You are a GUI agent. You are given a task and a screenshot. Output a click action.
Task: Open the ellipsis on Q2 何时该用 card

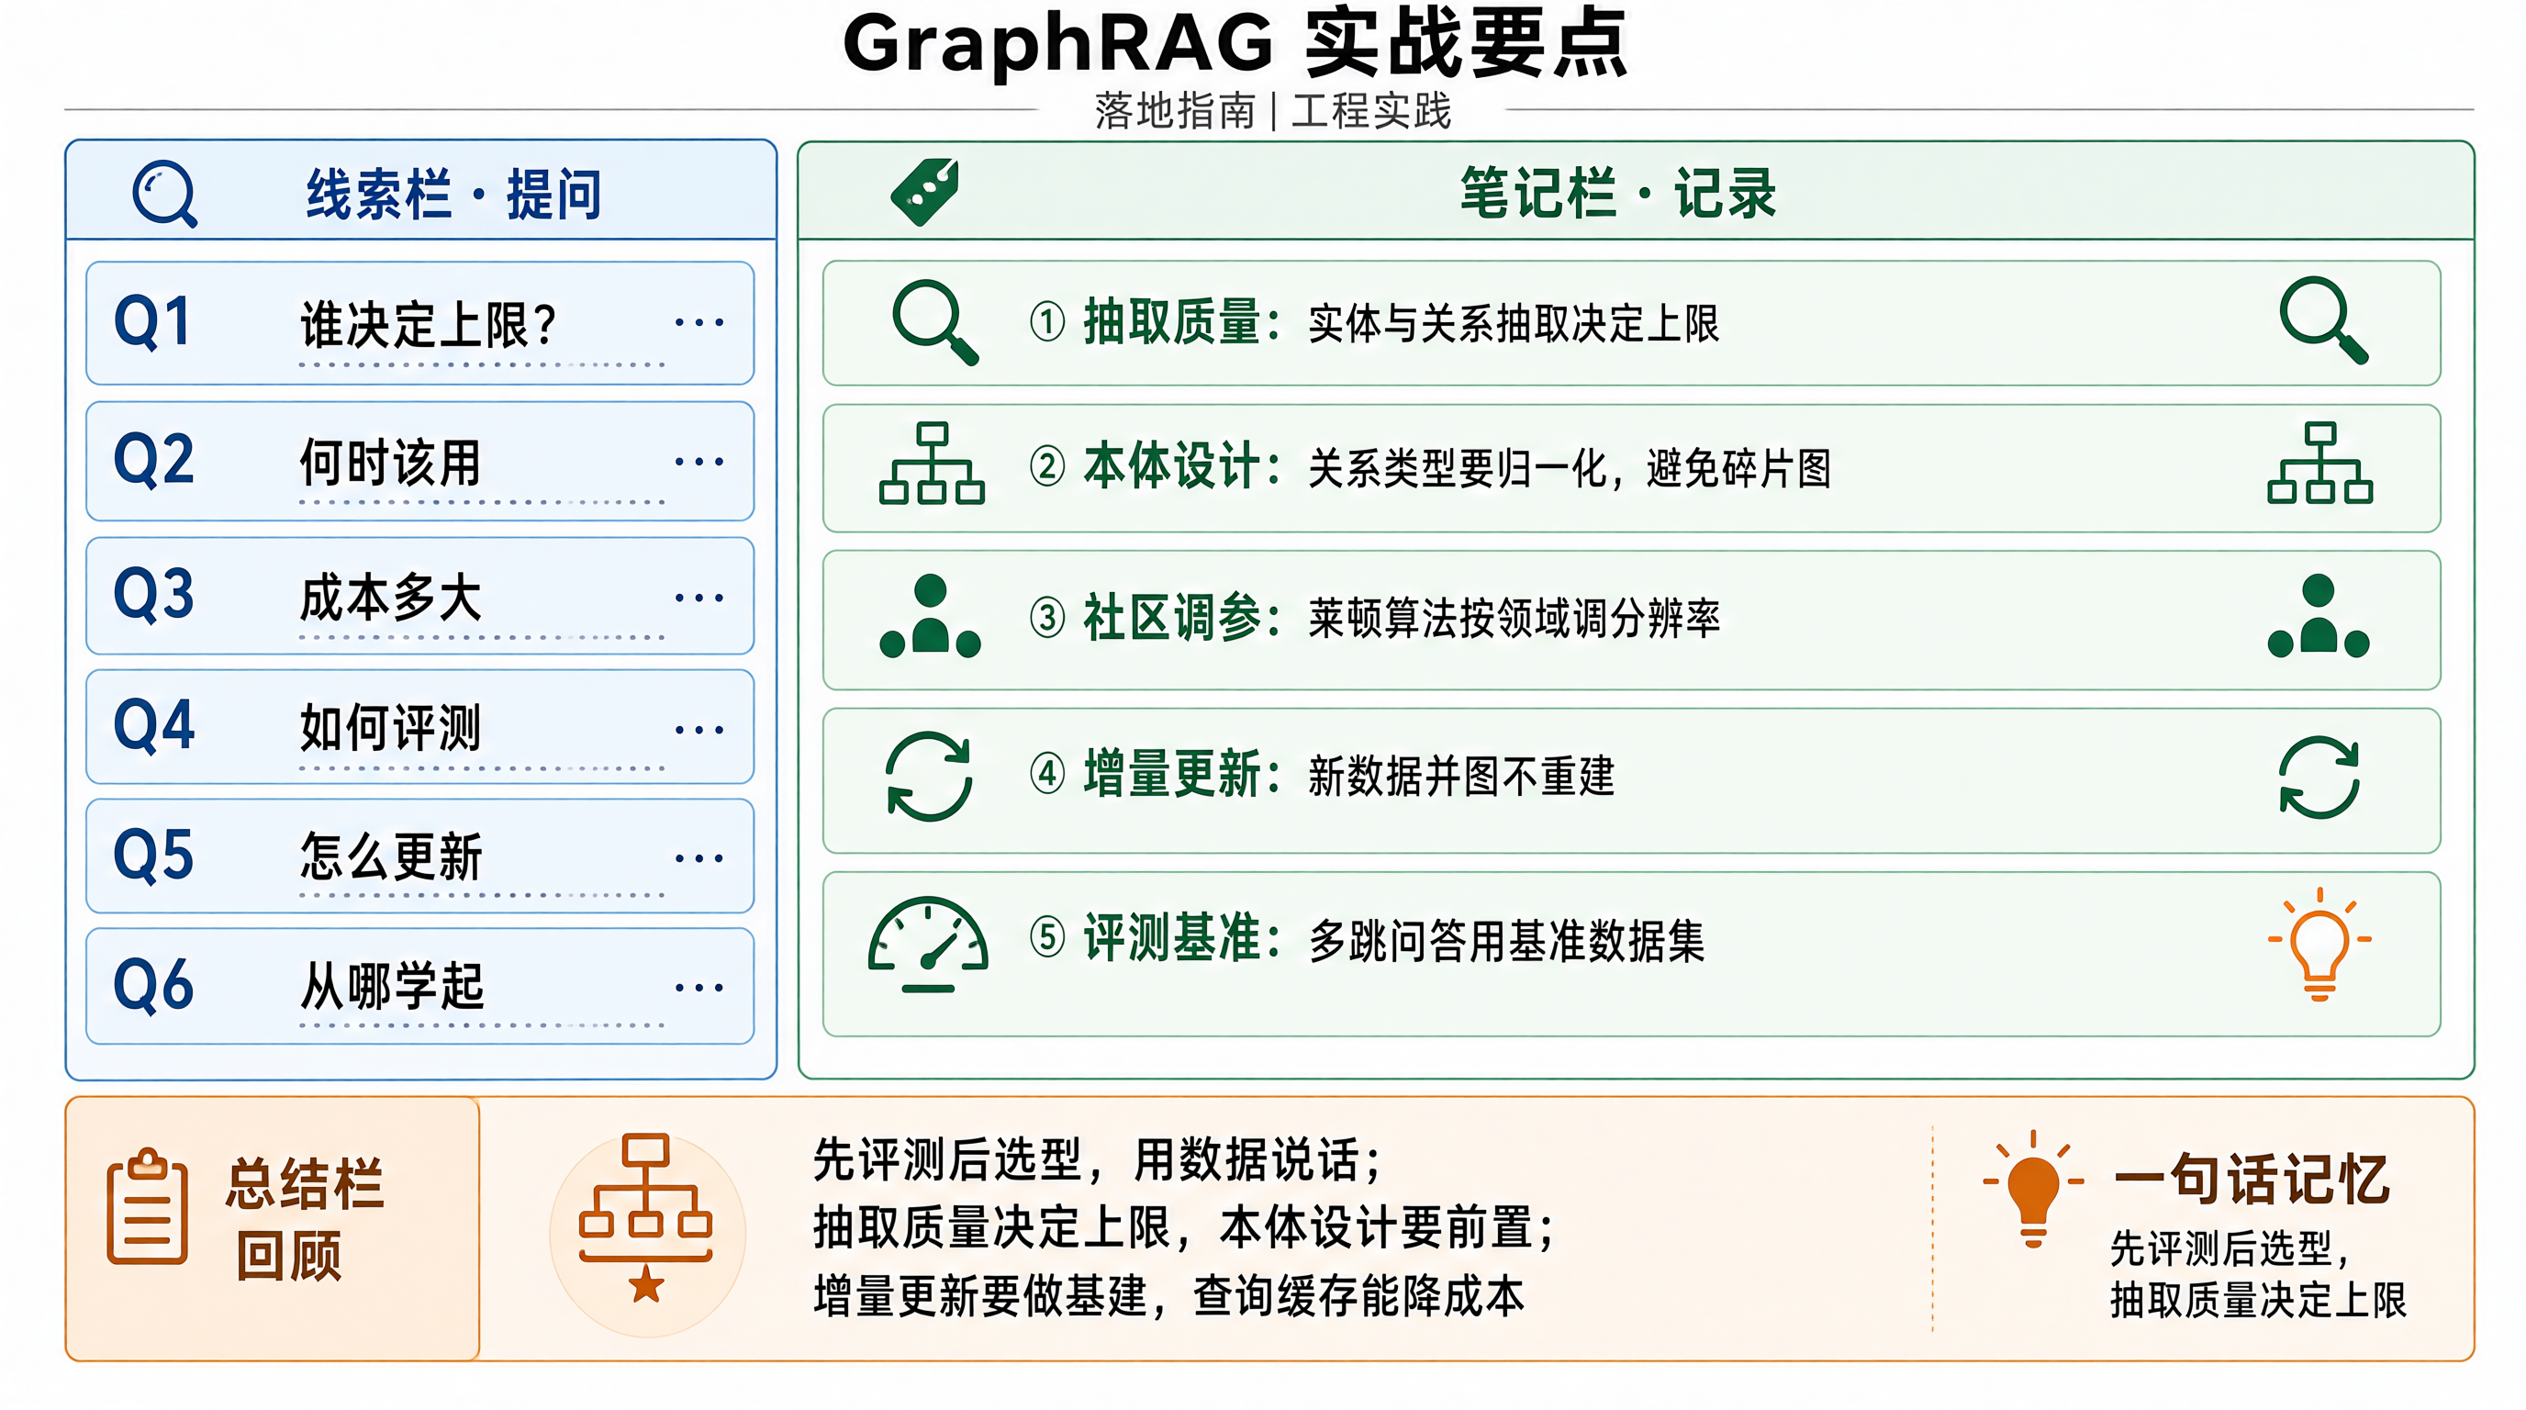[x=700, y=461]
